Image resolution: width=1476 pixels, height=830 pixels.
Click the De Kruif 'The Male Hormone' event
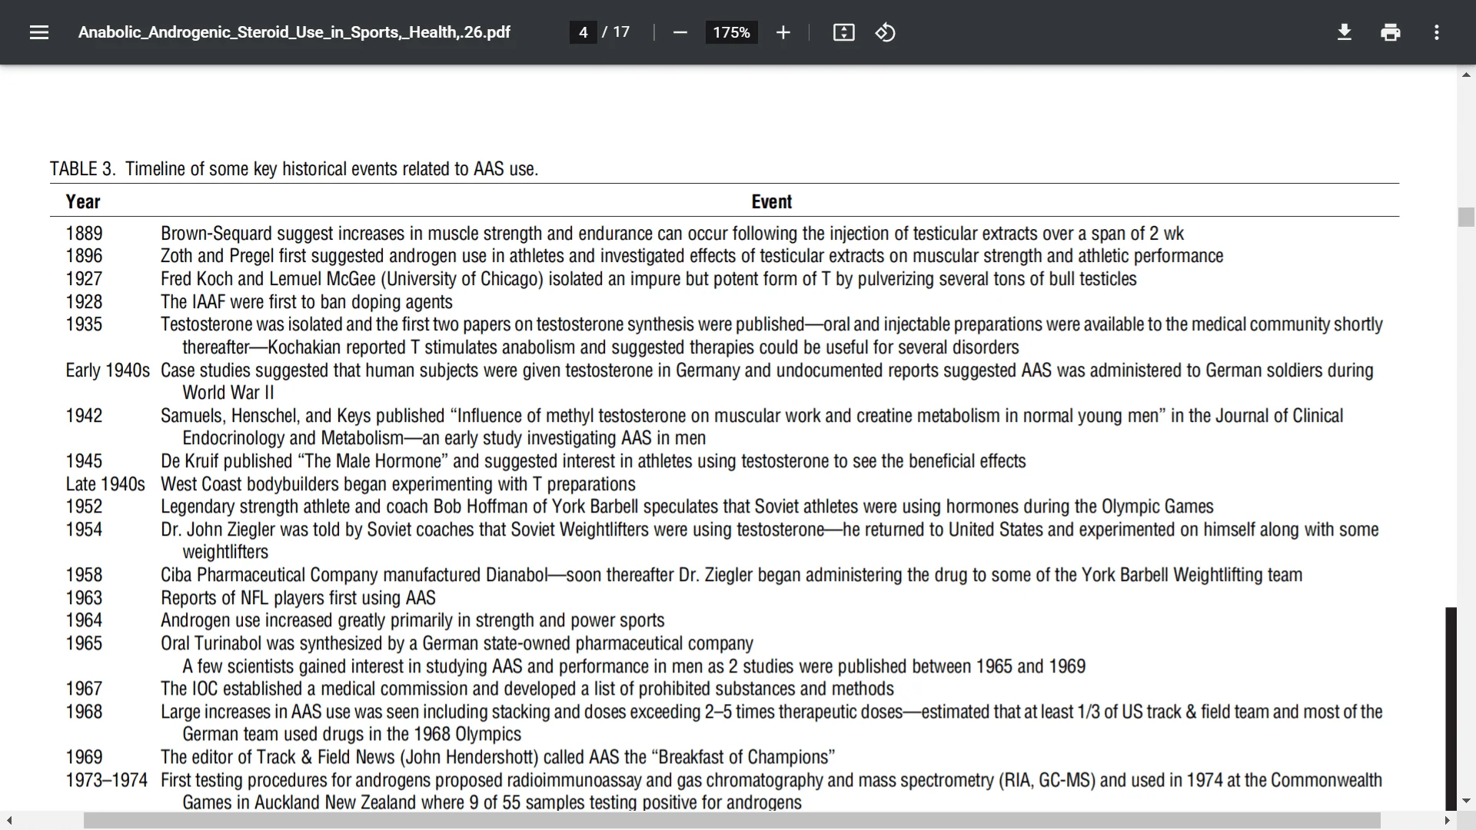pyautogui.click(x=593, y=461)
